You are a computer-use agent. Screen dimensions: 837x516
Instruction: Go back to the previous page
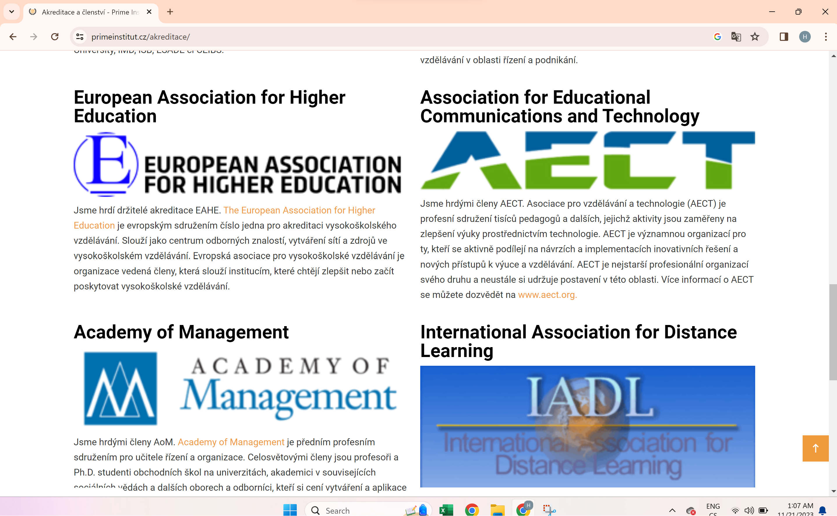[x=13, y=36]
